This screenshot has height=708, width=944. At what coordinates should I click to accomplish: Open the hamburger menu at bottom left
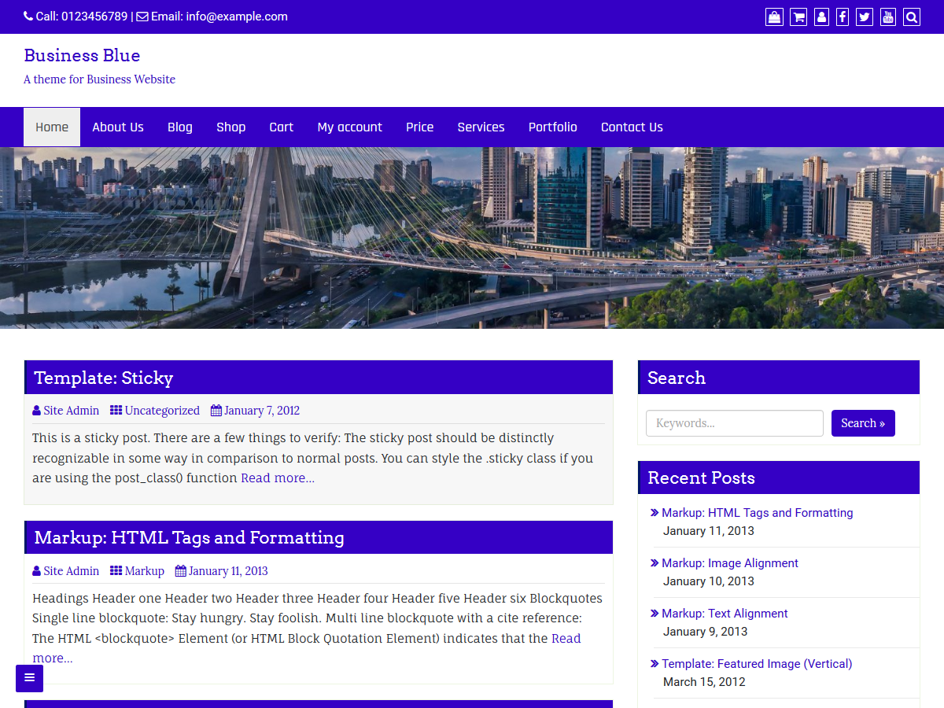(29, 678)
